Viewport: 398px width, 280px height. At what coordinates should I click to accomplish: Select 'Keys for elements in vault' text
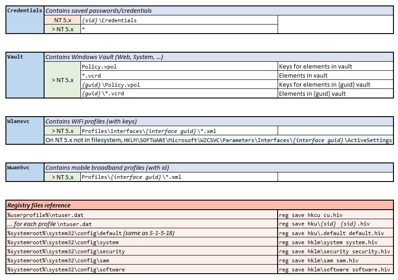(315, 66)
